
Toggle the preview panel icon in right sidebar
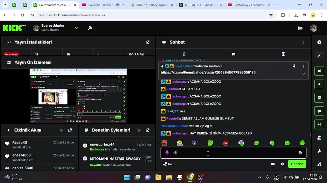coord(319,71)
